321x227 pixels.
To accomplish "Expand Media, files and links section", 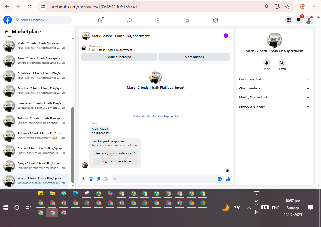I will coord(274,98).
